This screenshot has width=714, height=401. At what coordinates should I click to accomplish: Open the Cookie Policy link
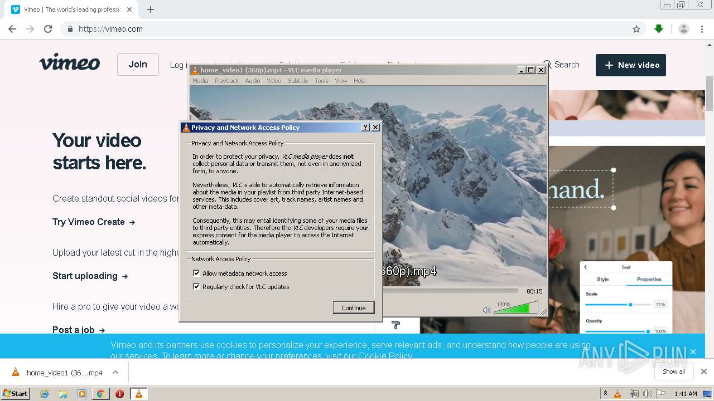[x=385, y=356]
